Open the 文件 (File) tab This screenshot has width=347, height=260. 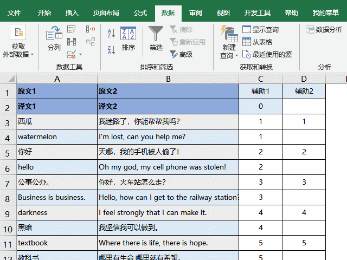point(14,13)
